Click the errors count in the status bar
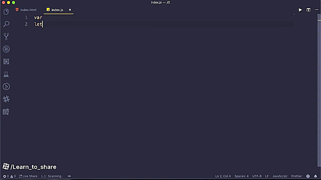 [x=6, y=176]
